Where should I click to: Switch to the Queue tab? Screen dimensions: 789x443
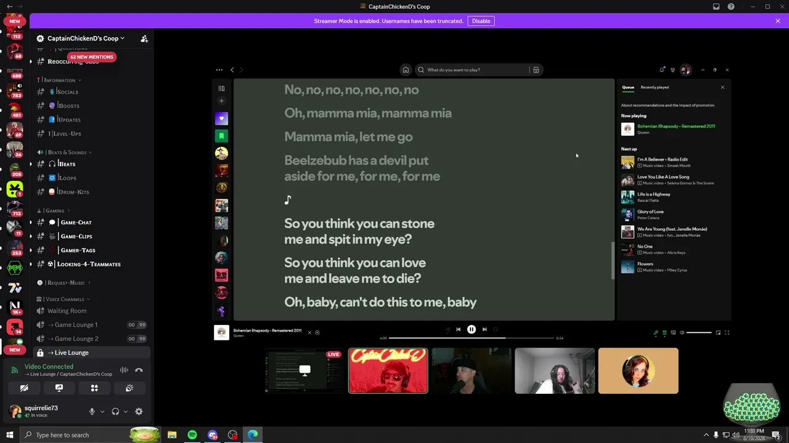click(628, 87)
